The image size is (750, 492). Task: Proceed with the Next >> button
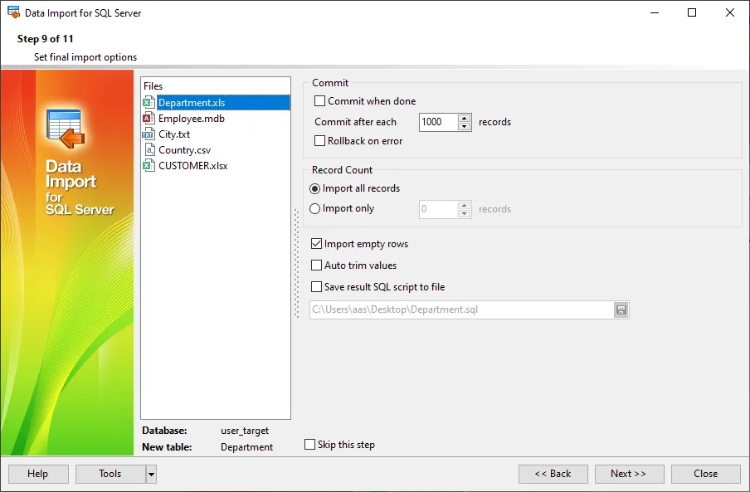(629, 474)
